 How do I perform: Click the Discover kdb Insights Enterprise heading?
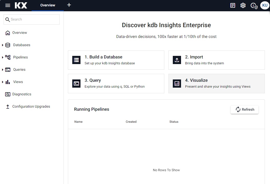pos(166,25)
